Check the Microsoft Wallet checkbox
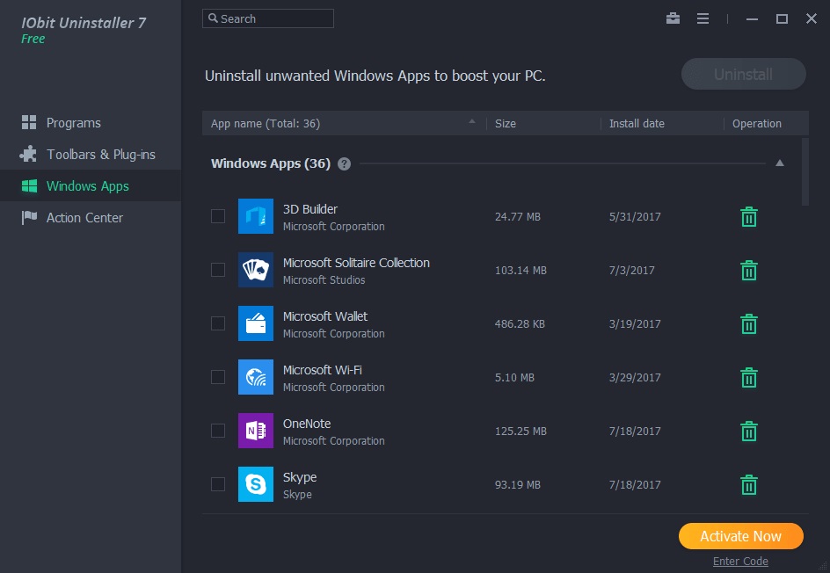 point(218,323)
